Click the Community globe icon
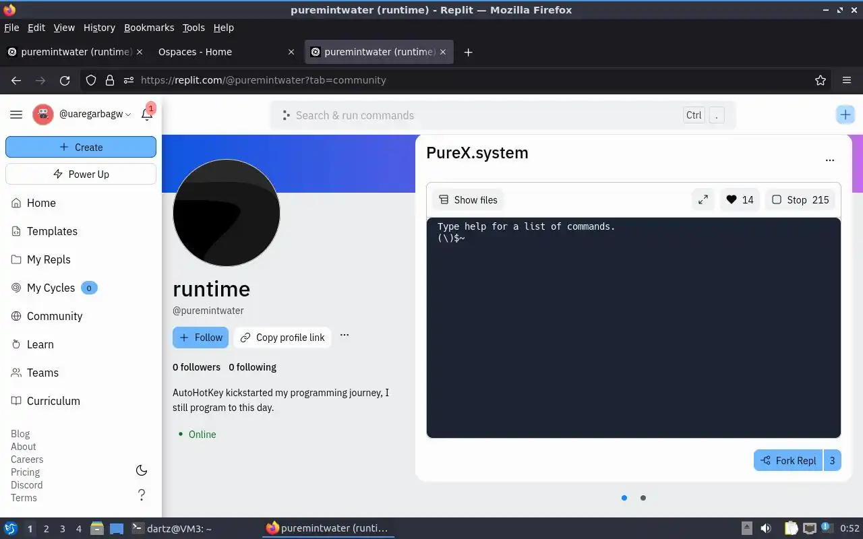Image resolution: width=863 pixels, height=539 pixels. click(x=16, y=316)
